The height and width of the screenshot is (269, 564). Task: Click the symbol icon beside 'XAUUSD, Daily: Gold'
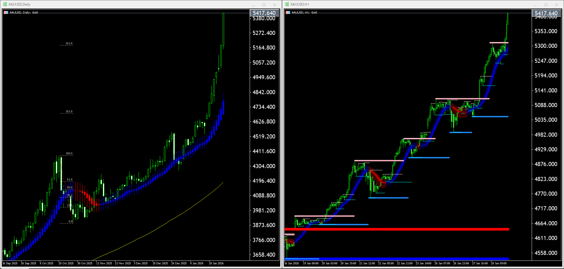point(6,12)
